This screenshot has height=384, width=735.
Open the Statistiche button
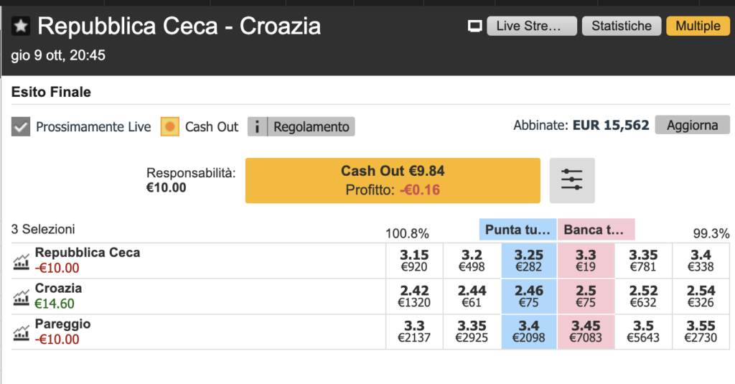click(621, 27)
